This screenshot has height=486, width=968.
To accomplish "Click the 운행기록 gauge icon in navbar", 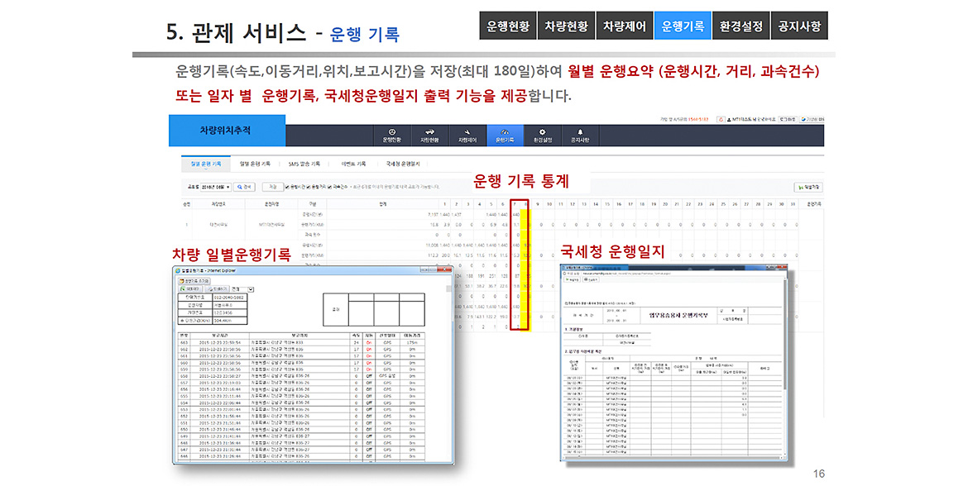I will point(505,132).
